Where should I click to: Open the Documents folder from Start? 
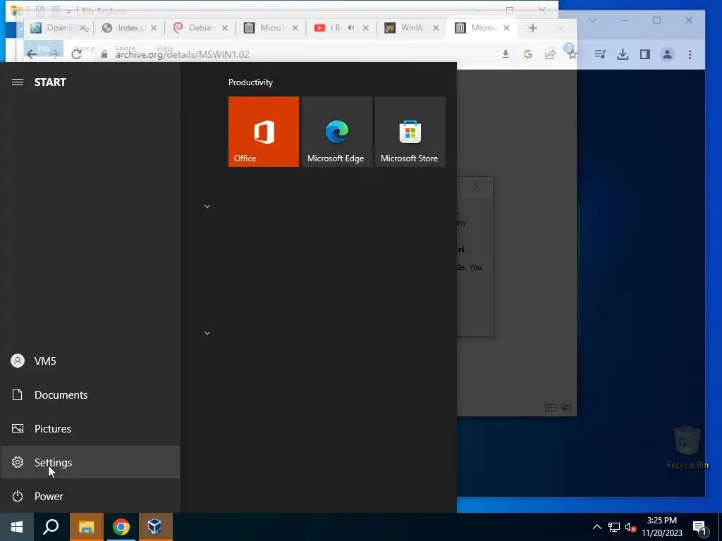tap(90, 394)
